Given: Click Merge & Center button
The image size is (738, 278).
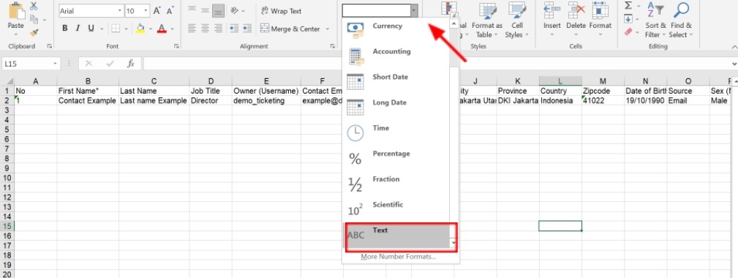Looking at the screenshot, I should click(290, 29).
